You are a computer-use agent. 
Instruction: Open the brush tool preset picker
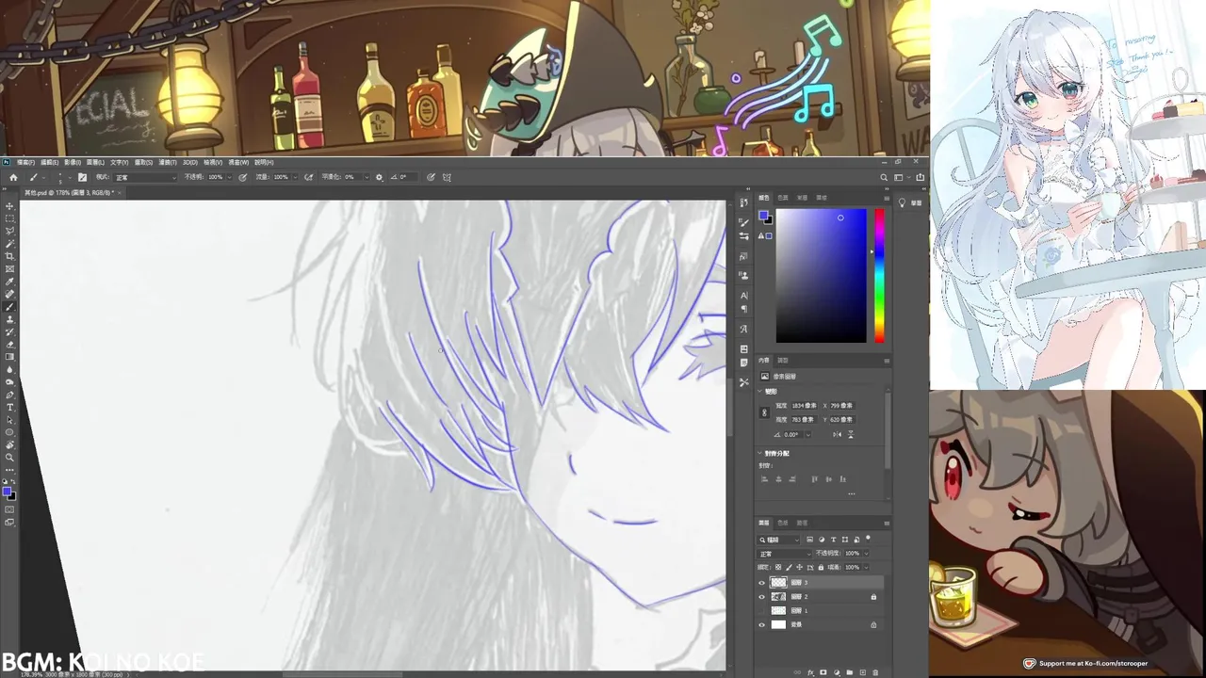(39, 177)
